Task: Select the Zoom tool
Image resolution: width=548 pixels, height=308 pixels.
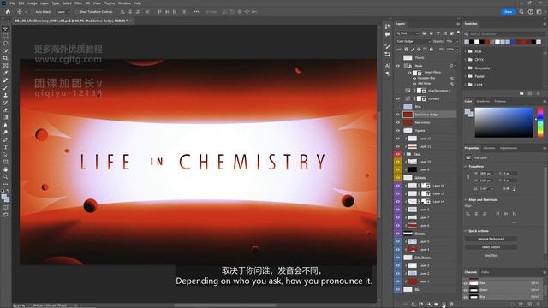Action: (x=5, y=177)
